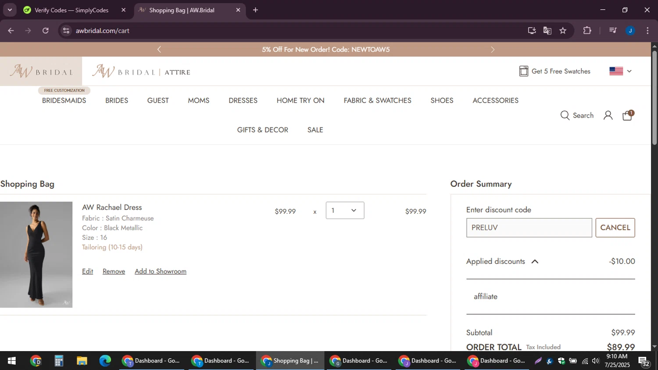Show the next promo banner with right arrow
The image size is (658, 370).
(492, 50)
